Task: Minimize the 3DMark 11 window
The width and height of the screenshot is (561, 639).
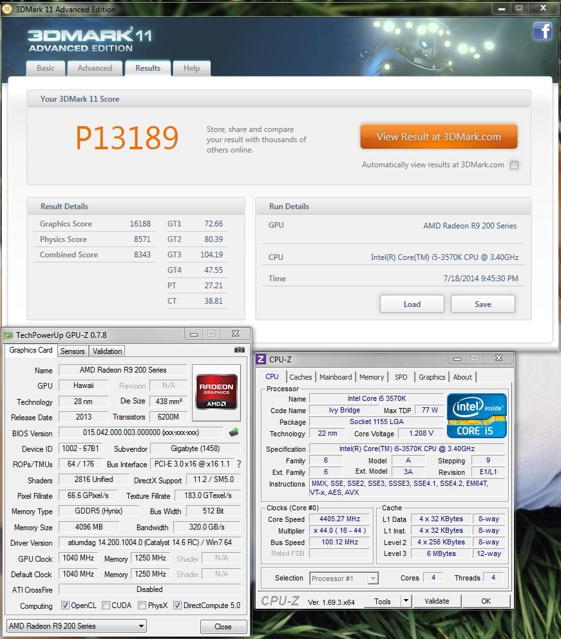Action: 502,8
